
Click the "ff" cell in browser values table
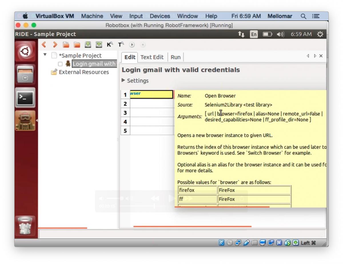coord(198,199)
